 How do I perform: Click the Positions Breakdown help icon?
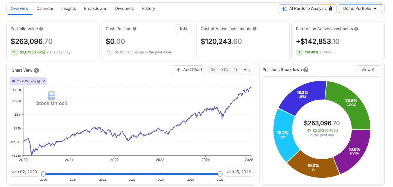(x=306, y=69)
